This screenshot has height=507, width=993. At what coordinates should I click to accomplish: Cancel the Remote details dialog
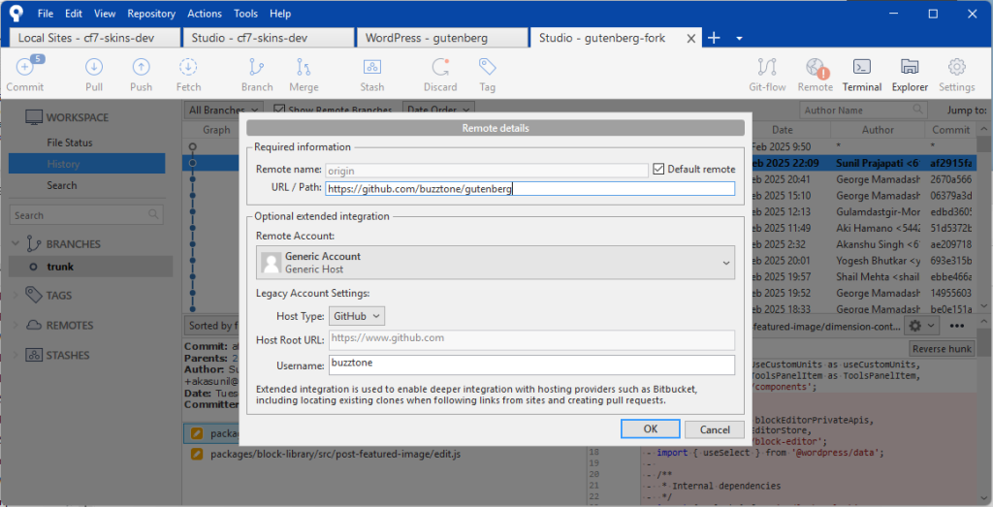715,429
